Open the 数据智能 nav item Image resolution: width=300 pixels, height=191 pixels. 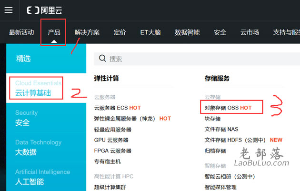point(187,32)
